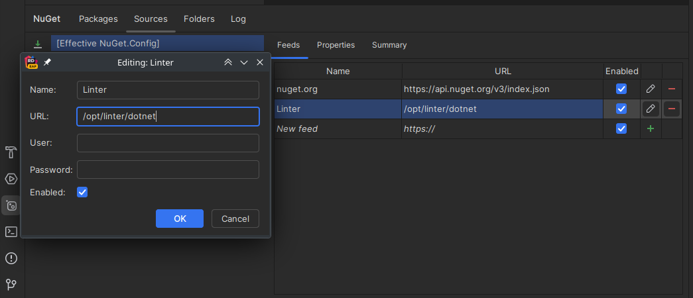Click the pin icon in Editing dialog
This screenshot has width=693, height=298.
[47, 62]
